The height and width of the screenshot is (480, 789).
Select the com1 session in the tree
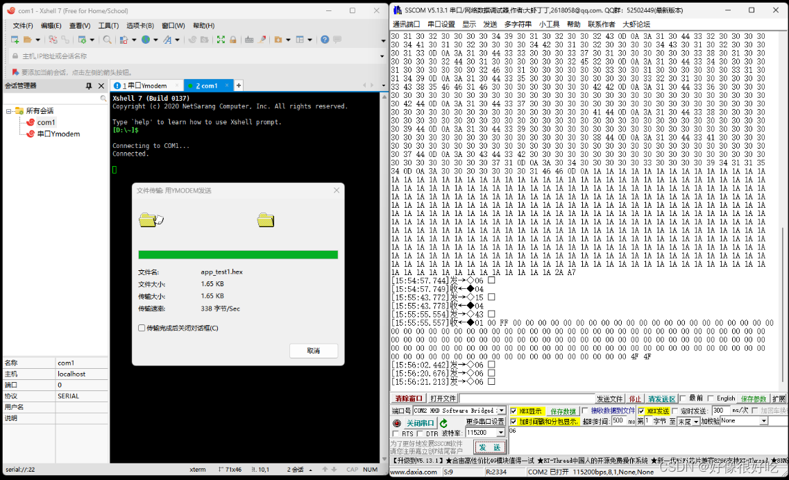(x=46, y=122)
